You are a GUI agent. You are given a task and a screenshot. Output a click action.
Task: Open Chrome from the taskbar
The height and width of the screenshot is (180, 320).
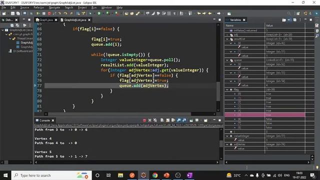155,175
